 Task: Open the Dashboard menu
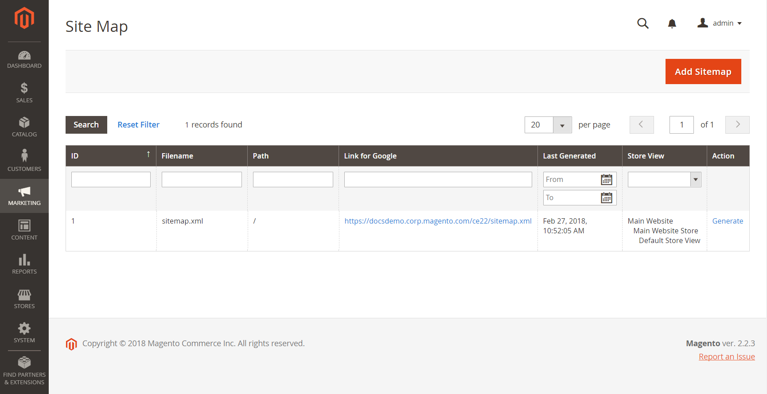click(x=24, y=60)
